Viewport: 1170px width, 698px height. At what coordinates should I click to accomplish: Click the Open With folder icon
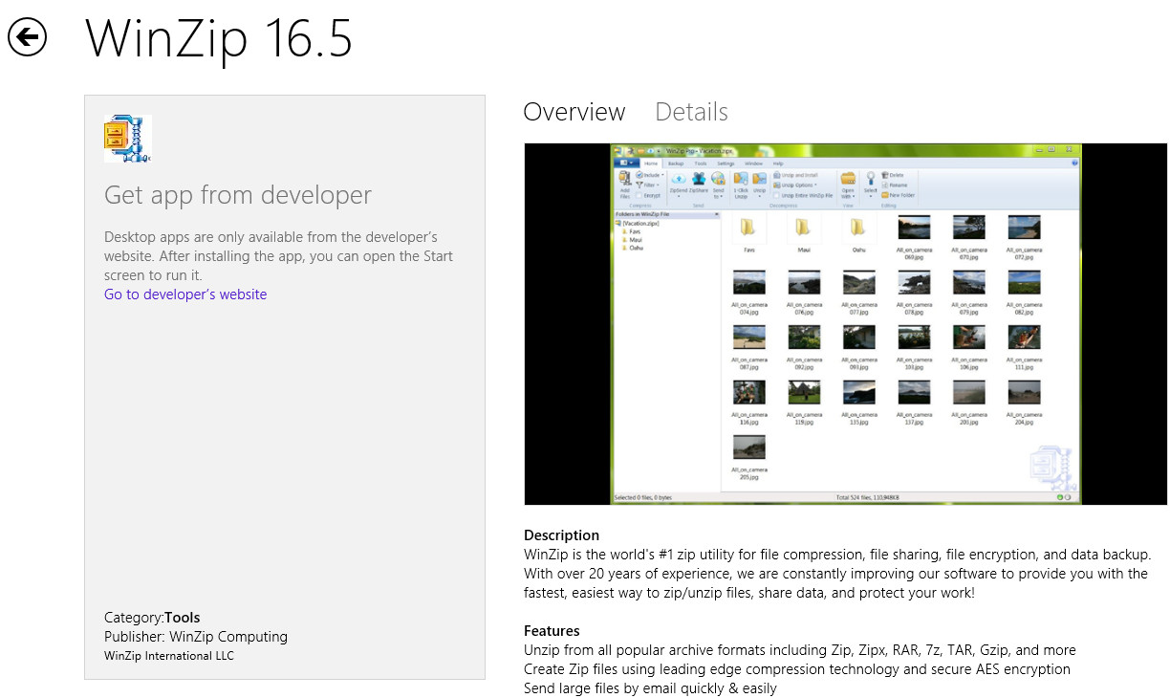(x=847, y=179)
